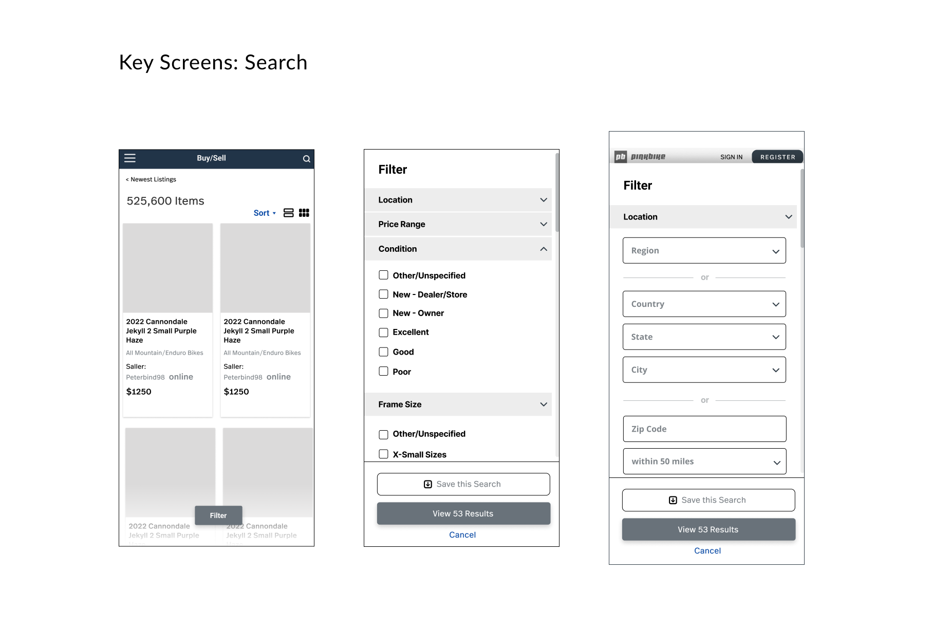951x627 pixels.
Task: Open second 2022 Cannondale listing image in top row
Action: tap(265, 268)
